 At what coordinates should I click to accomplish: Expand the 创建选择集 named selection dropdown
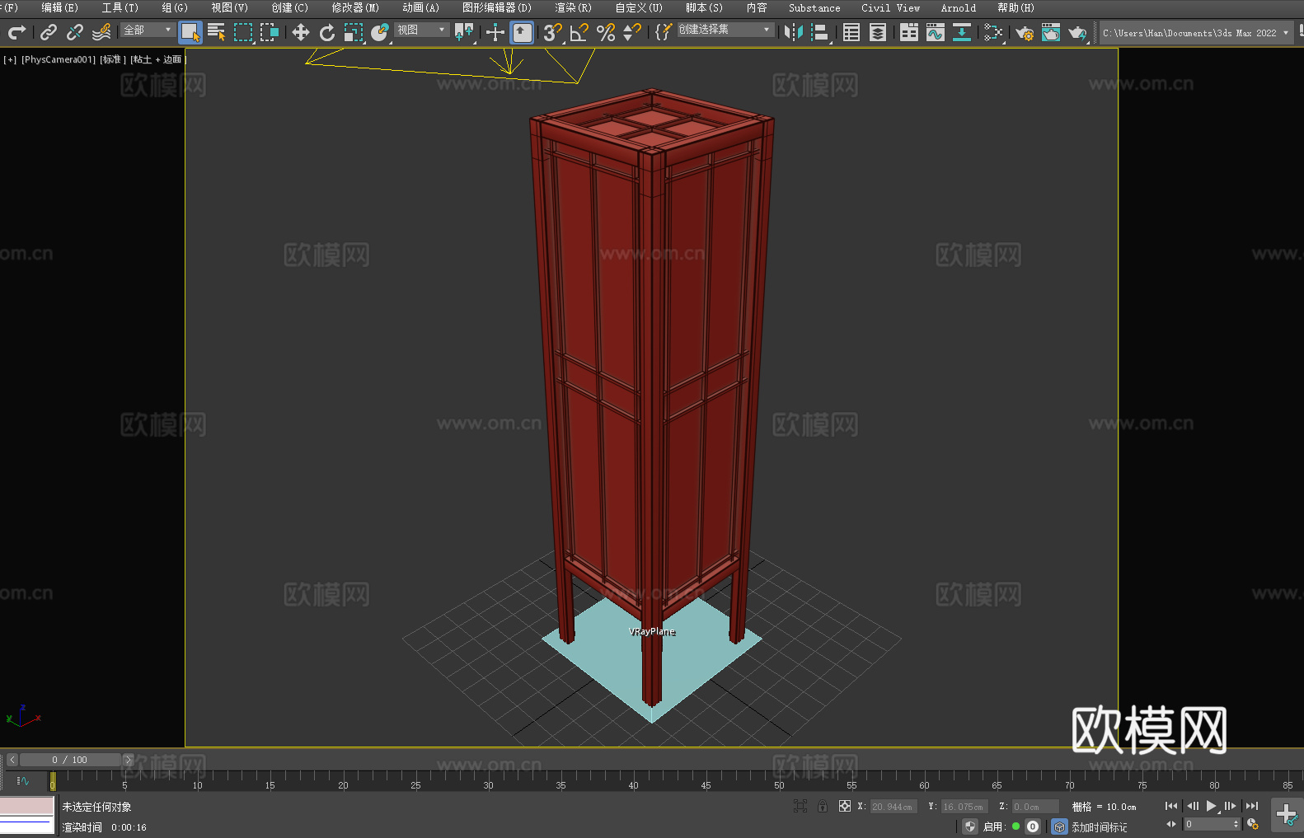point(725,30)
